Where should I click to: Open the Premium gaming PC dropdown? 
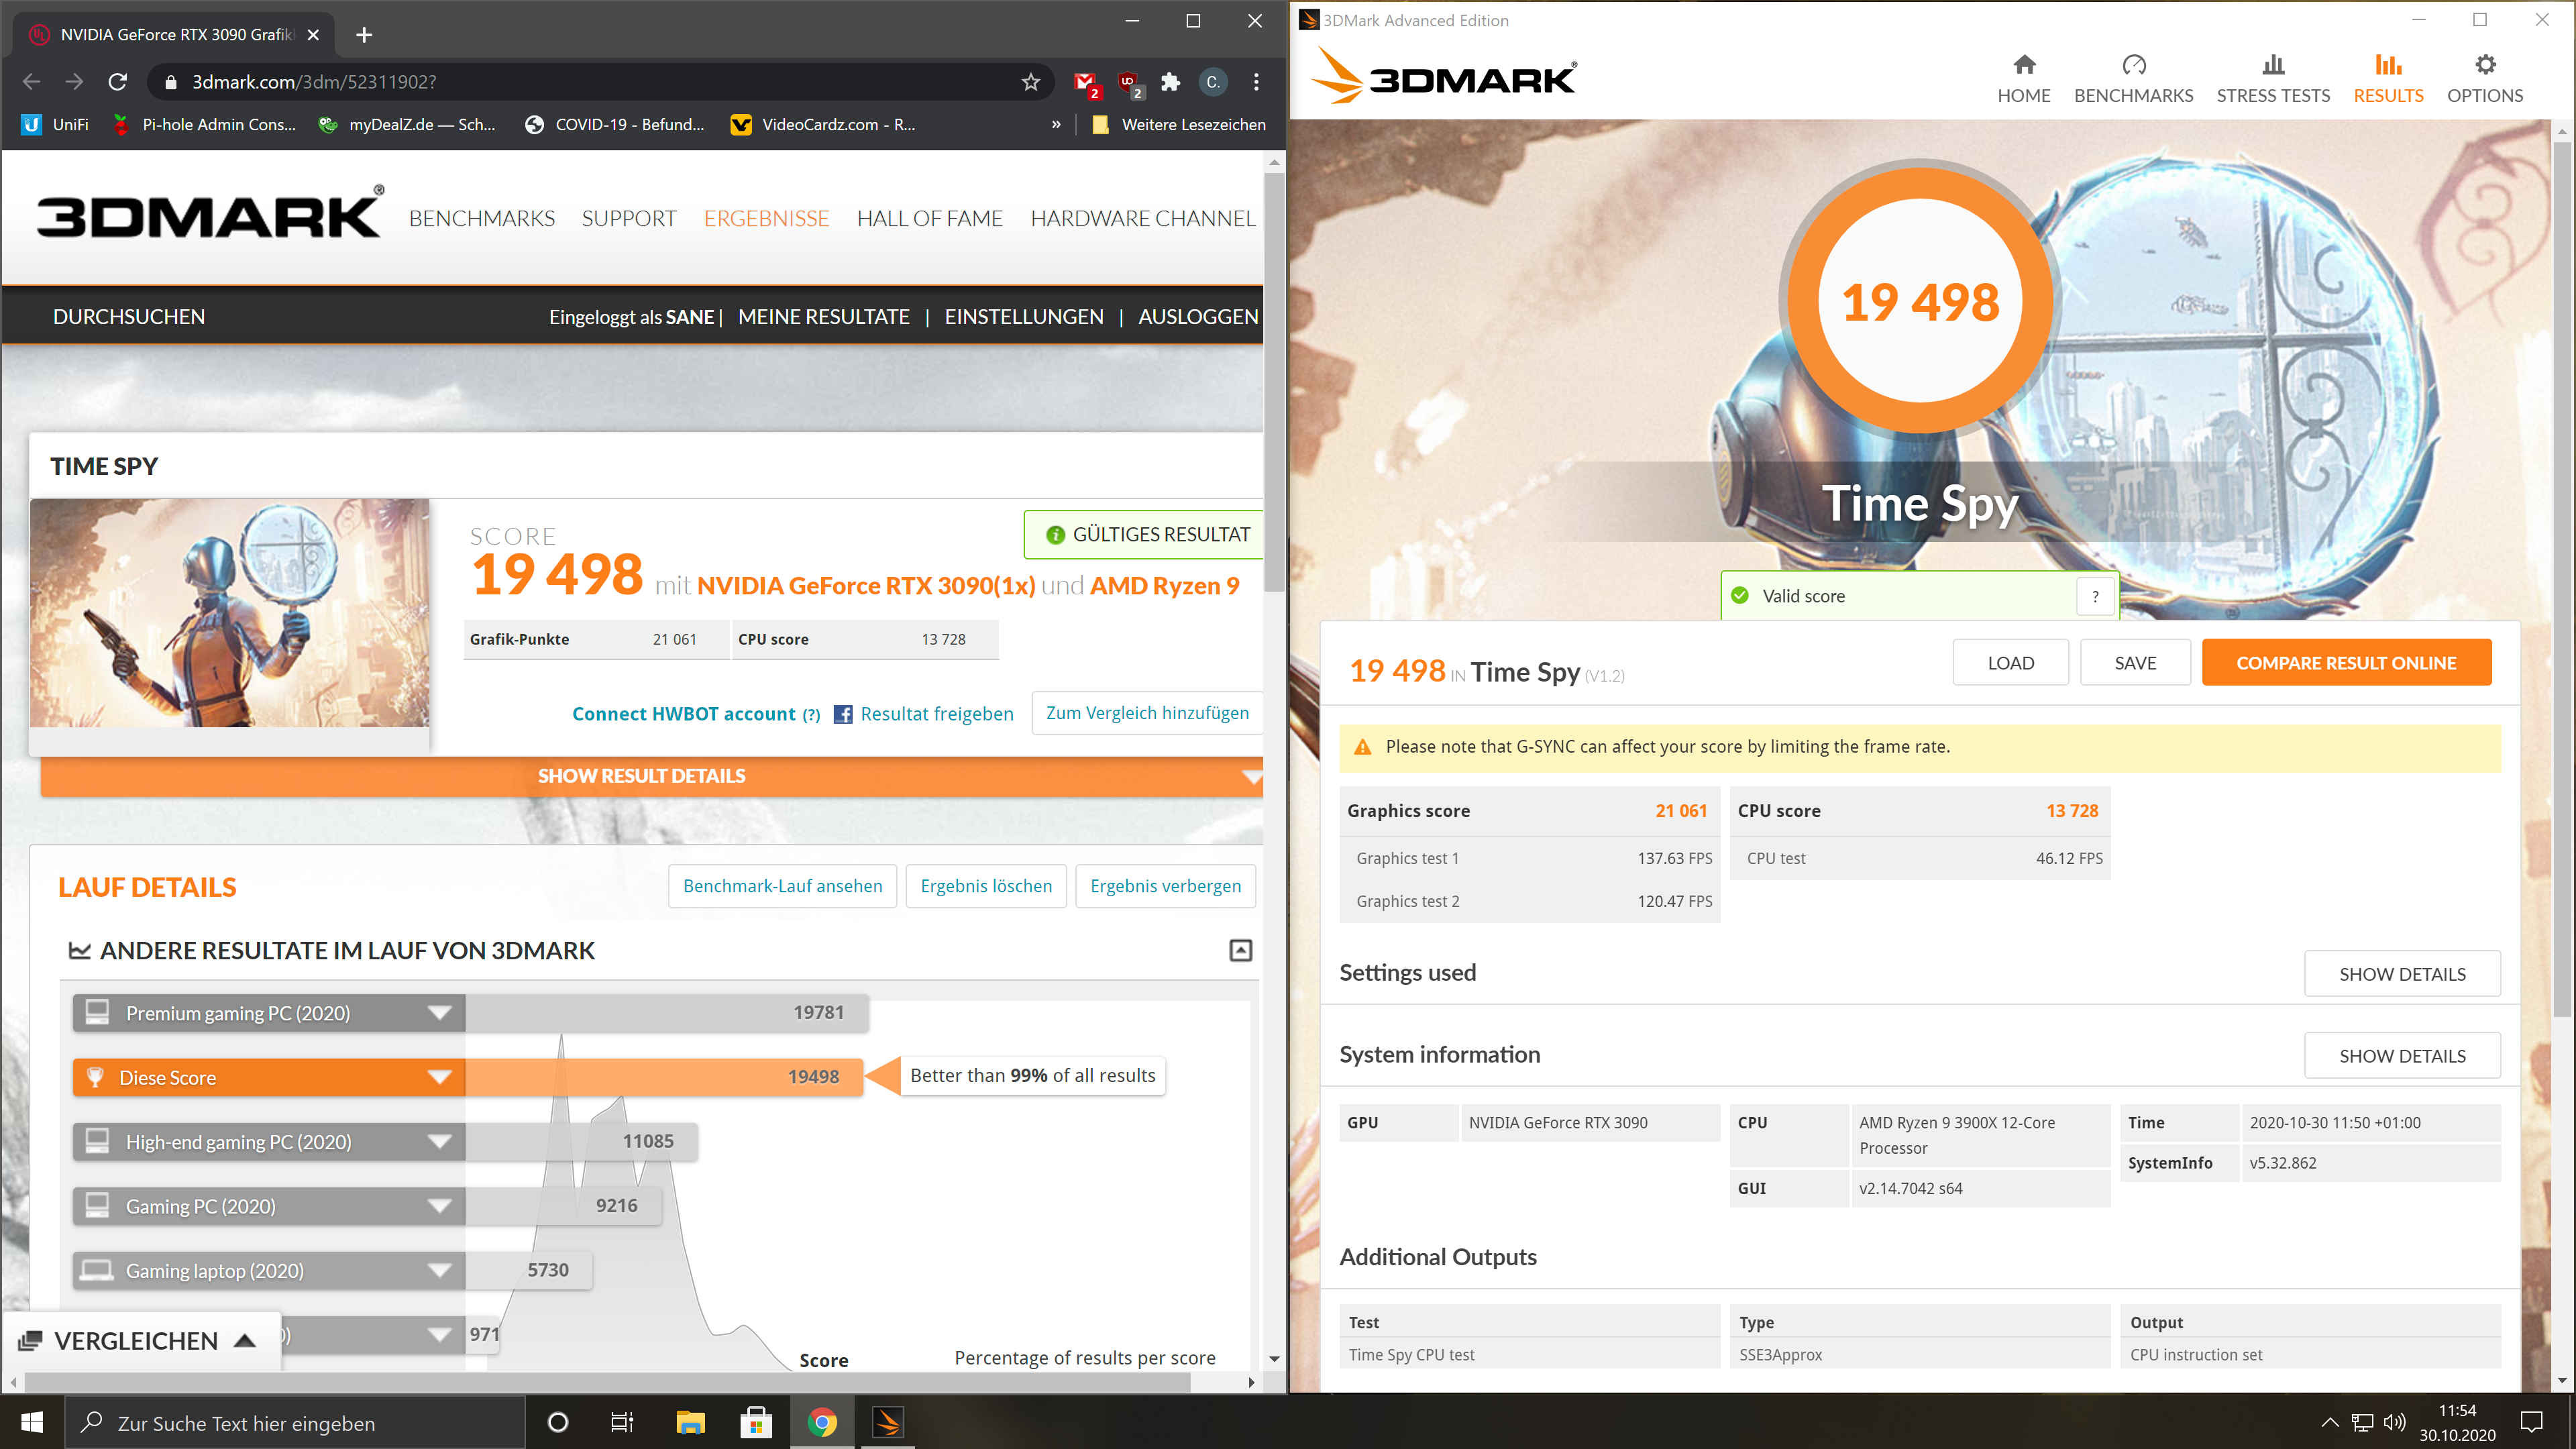[x=439, y=1013]
